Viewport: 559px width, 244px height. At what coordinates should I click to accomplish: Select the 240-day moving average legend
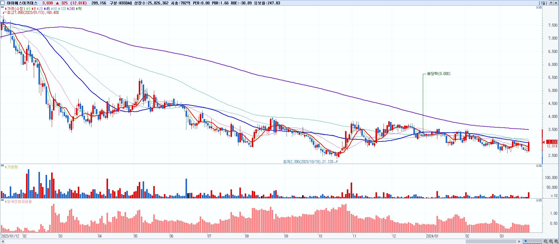pyautogui.click(x=71, y=9)
